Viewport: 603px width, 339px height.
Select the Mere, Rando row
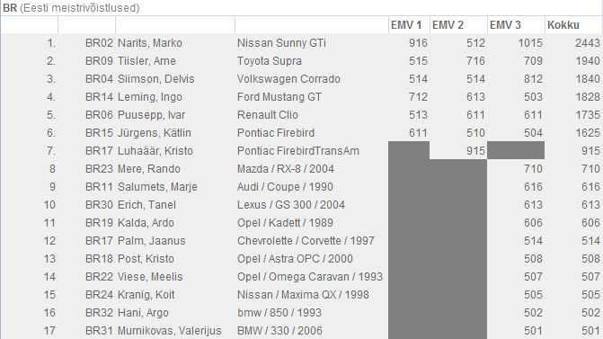click(302, 168)
